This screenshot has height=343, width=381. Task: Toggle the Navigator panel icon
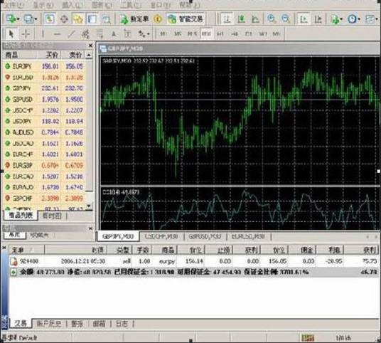(x=78, y=19)
